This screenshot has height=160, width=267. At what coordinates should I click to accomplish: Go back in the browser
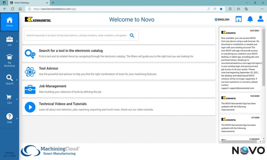[5, 9]
